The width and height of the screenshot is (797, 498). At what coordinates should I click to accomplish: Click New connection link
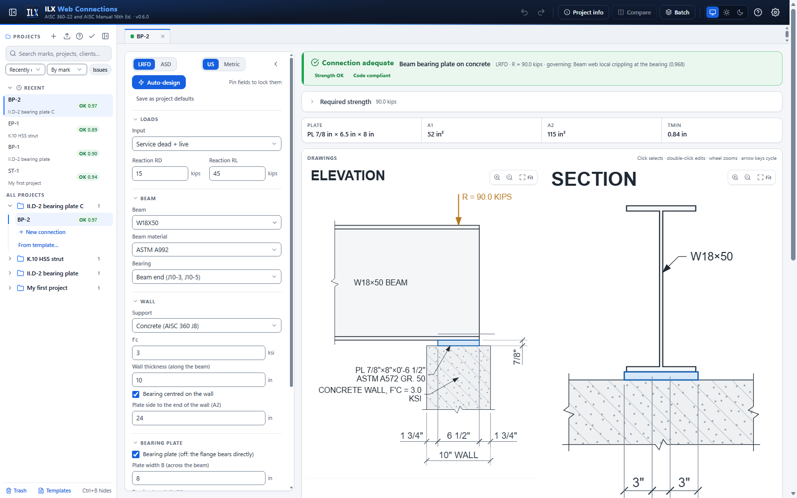[x=42, y=232]
